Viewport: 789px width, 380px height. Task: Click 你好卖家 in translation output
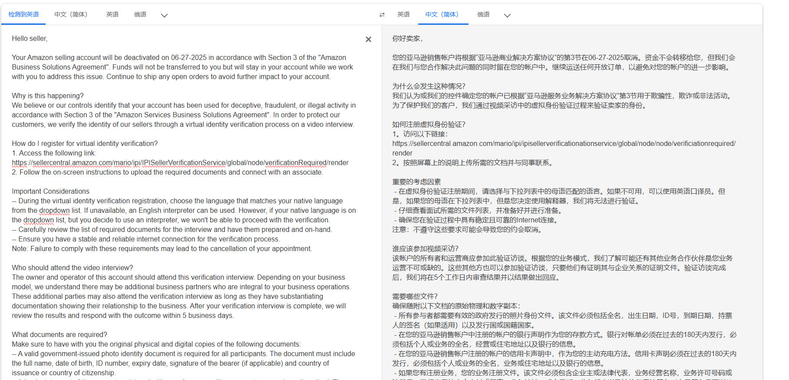tap(407, 39)
